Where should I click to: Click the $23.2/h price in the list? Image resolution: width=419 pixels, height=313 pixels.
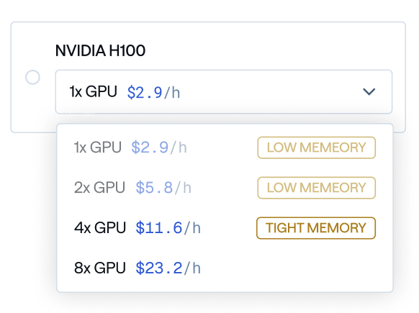point(168,268)
